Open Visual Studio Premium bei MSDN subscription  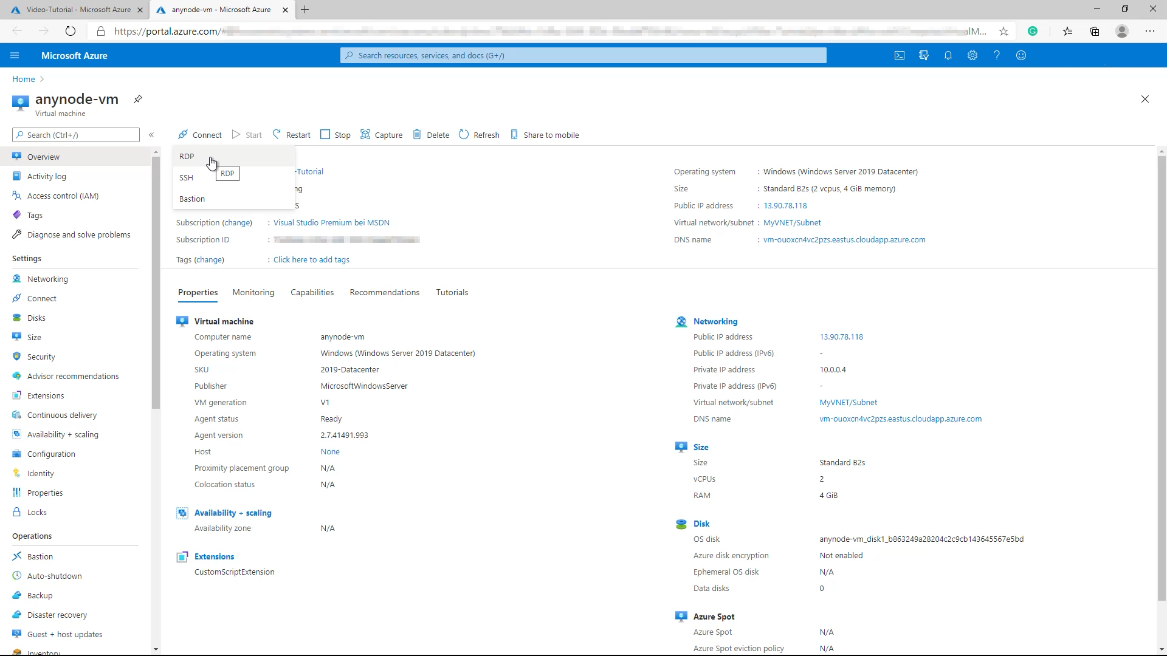point(331,222)
